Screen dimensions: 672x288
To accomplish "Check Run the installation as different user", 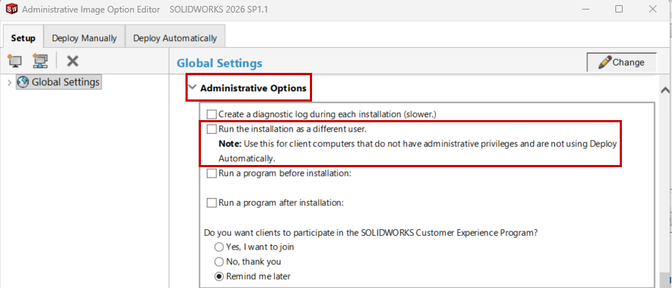I will 212,129.
